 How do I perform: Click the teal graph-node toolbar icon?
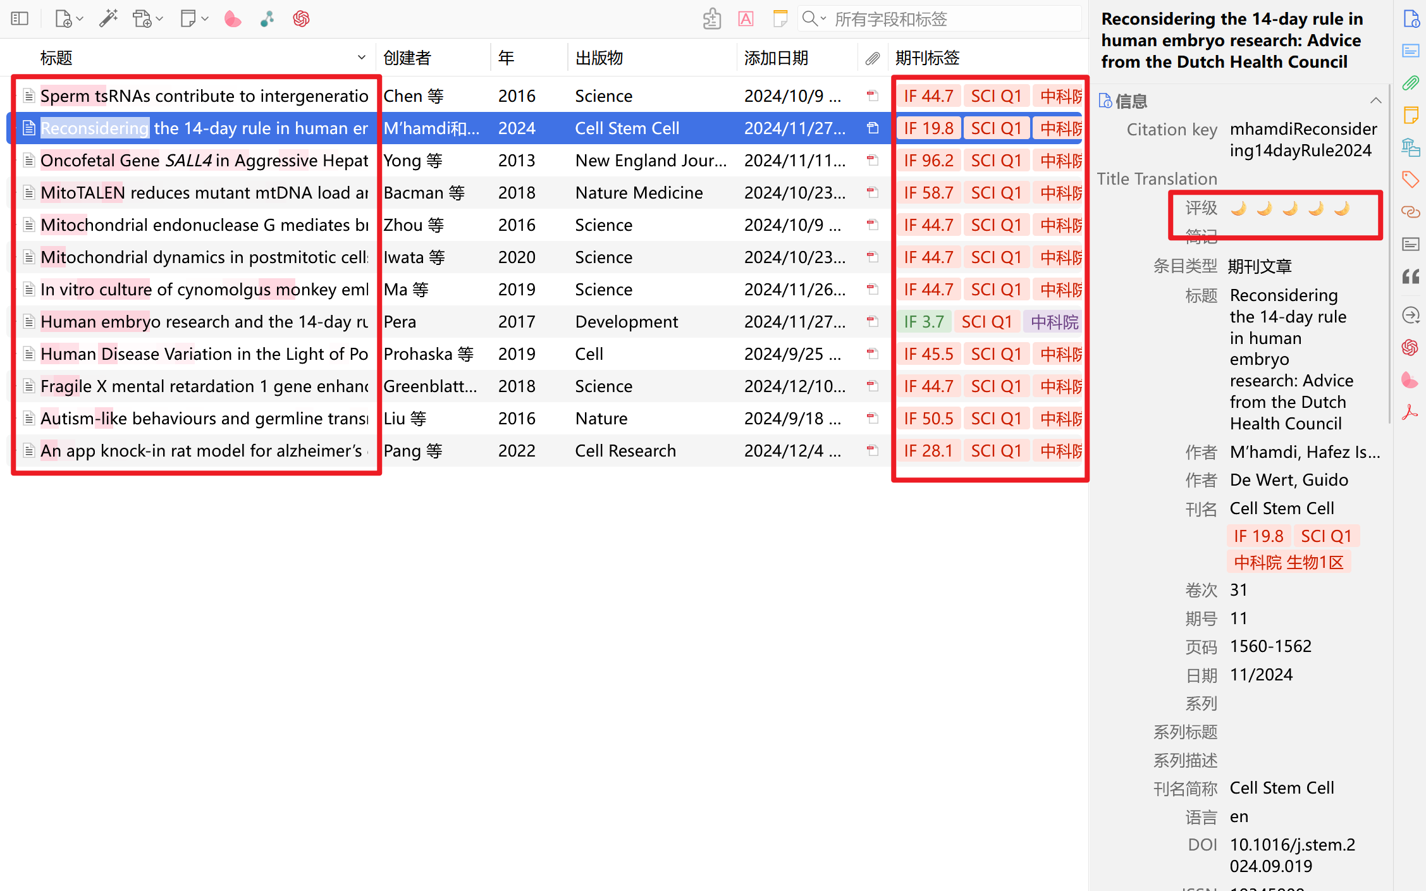267,19
